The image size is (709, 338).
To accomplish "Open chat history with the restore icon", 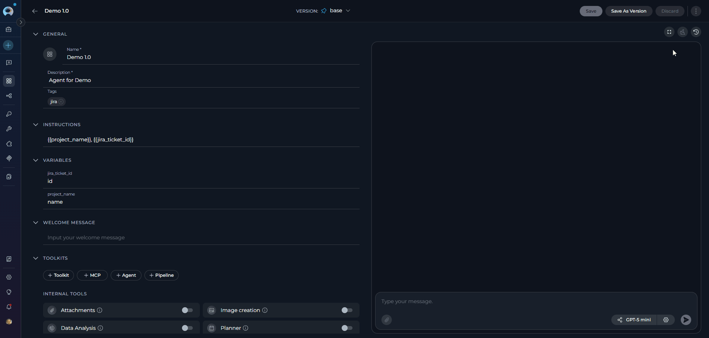I will [x=696, y=32].
